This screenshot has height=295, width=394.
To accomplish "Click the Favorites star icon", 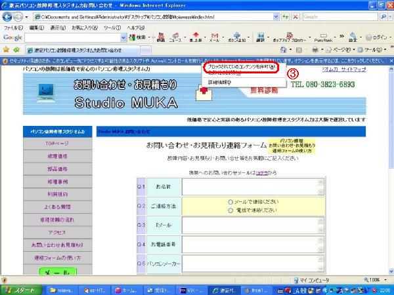I will [7, 50].
